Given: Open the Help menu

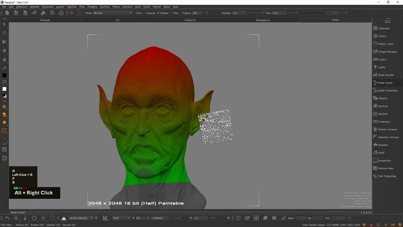Looking at the screenshot, I should (x=176, y=7).
